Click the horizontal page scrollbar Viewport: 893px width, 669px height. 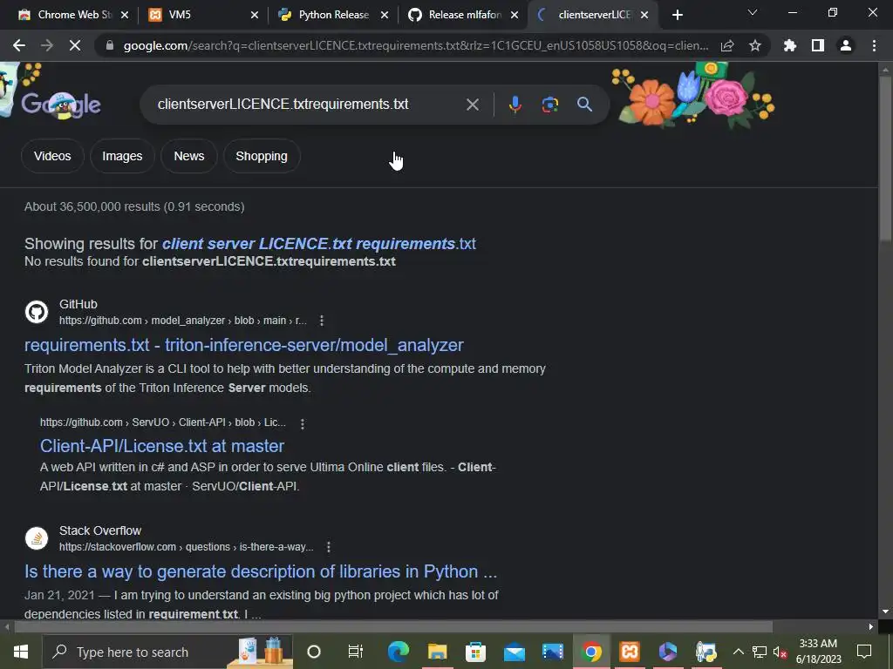click(x=393, y=626)
